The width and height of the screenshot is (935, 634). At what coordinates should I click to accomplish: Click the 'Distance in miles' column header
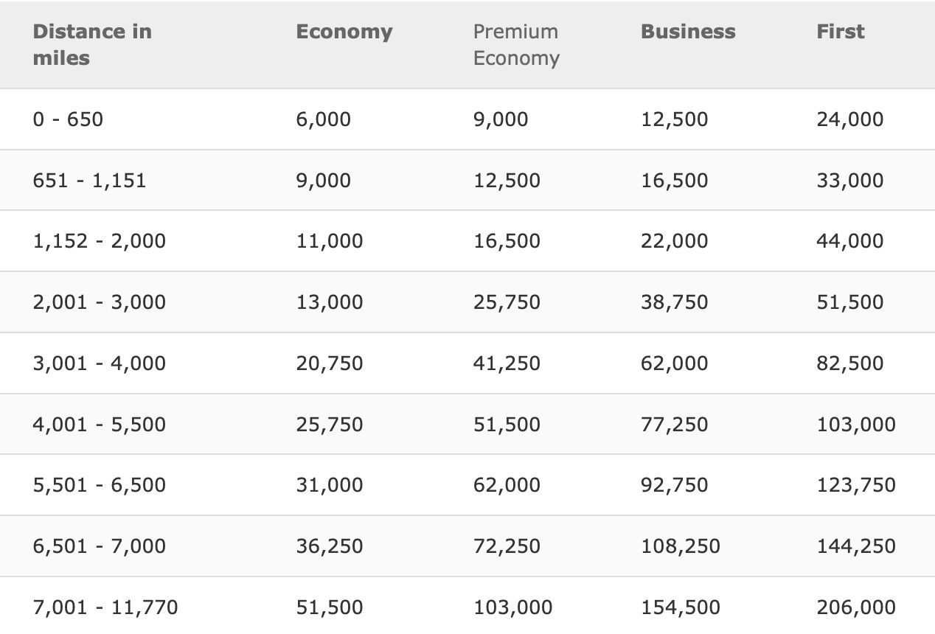coord(92,45)
